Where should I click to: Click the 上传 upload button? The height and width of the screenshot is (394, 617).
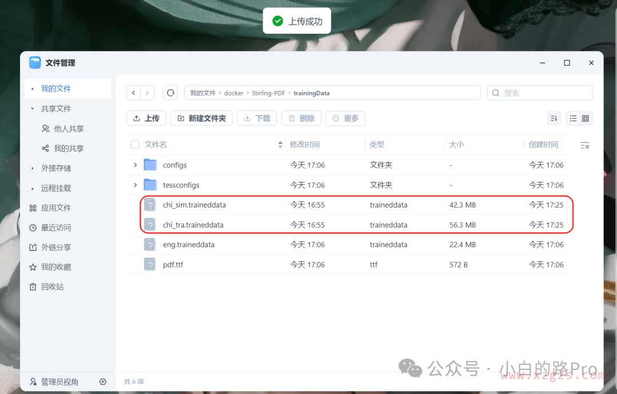(146, 118)
